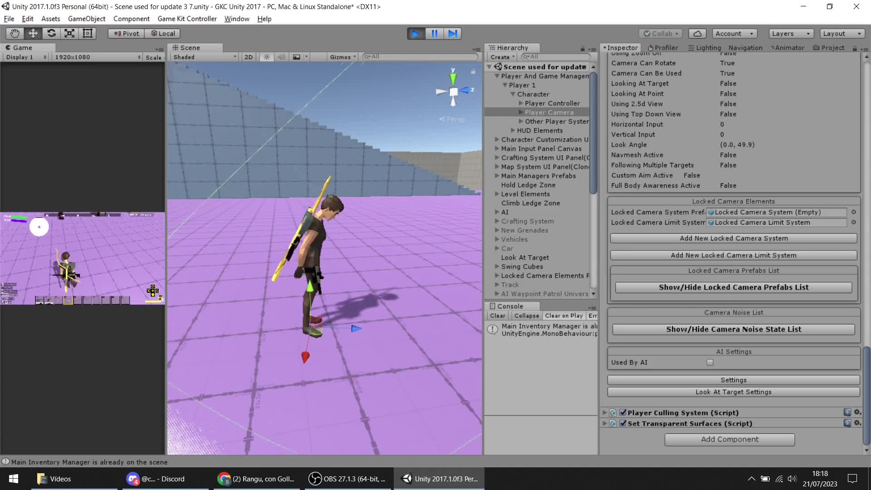Expand the HUD Elements hierarchy item
The height and width of the screenshot is (490, 871).
(x=513, y=131)
